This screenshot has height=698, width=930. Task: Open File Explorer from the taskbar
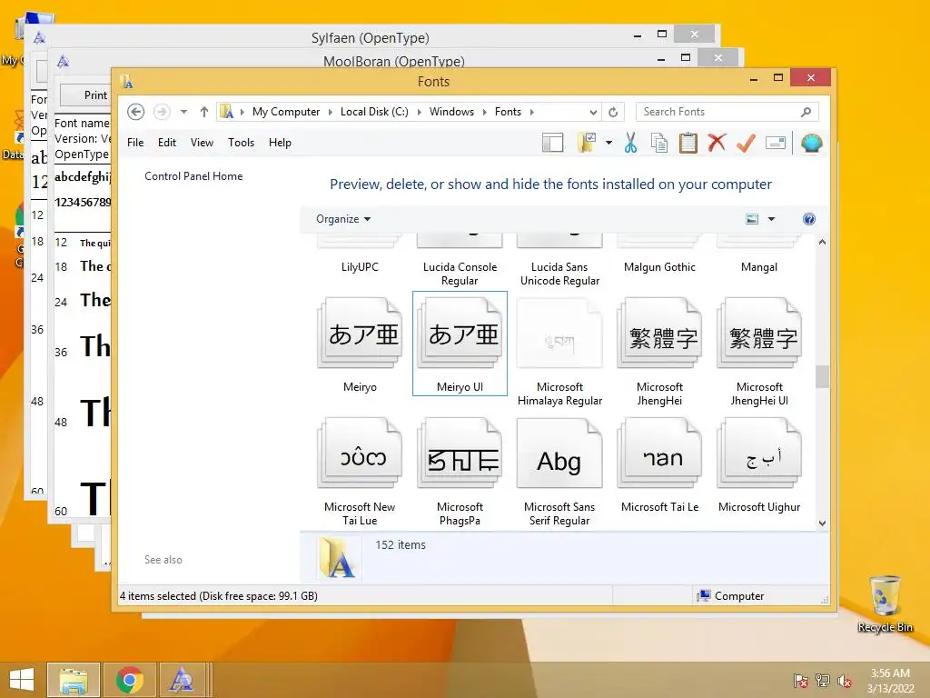point(74,680)
